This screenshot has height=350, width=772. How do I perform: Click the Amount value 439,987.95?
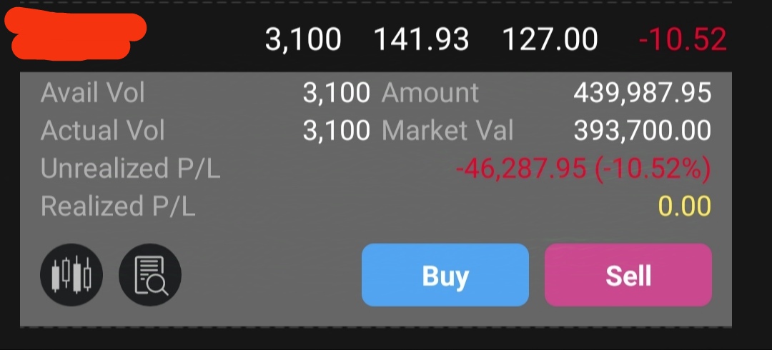click(643, 93)
